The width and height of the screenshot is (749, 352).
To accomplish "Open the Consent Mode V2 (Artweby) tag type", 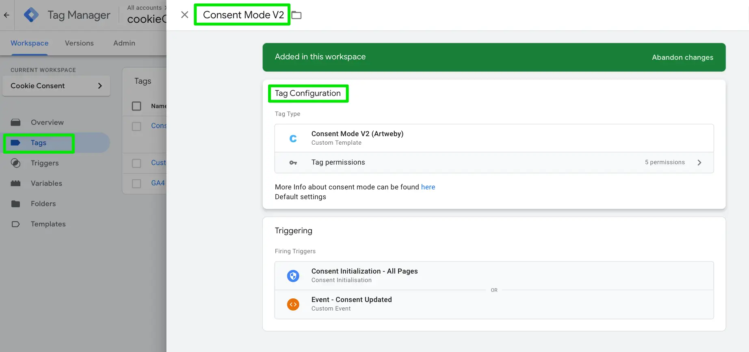I will coord(494,138).
